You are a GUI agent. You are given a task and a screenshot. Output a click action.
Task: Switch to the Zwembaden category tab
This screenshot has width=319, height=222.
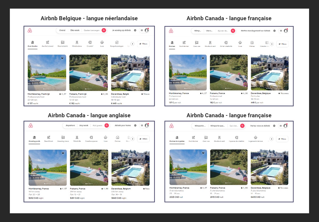click(x=33, y=44)
